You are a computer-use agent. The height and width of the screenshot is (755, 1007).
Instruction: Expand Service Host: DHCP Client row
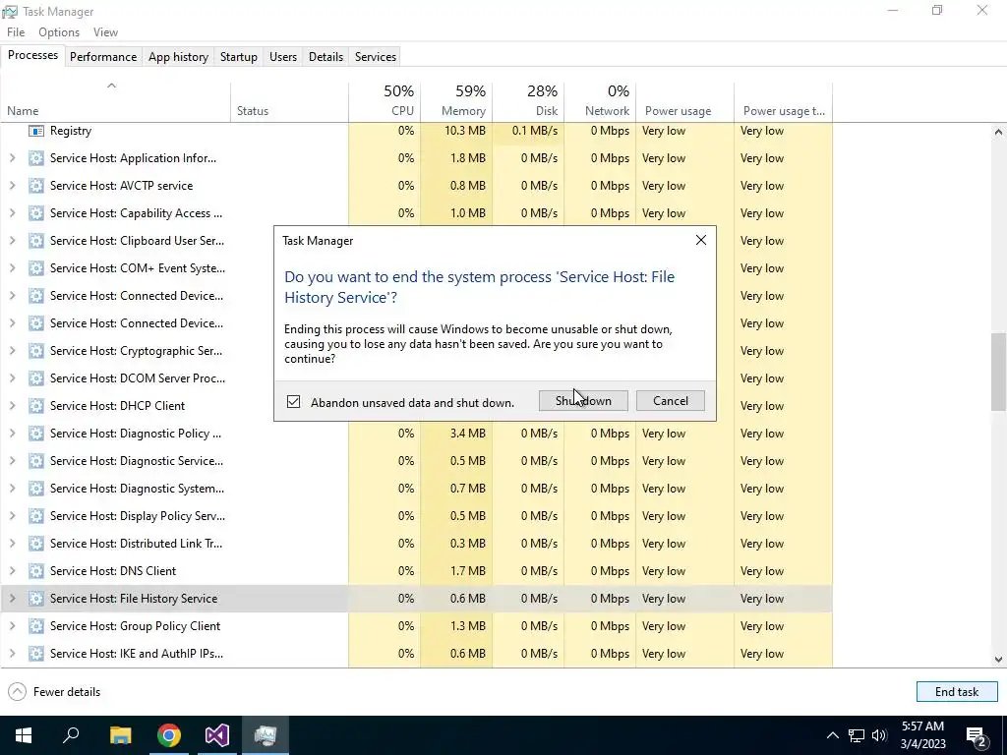click(x=12, y=406)
